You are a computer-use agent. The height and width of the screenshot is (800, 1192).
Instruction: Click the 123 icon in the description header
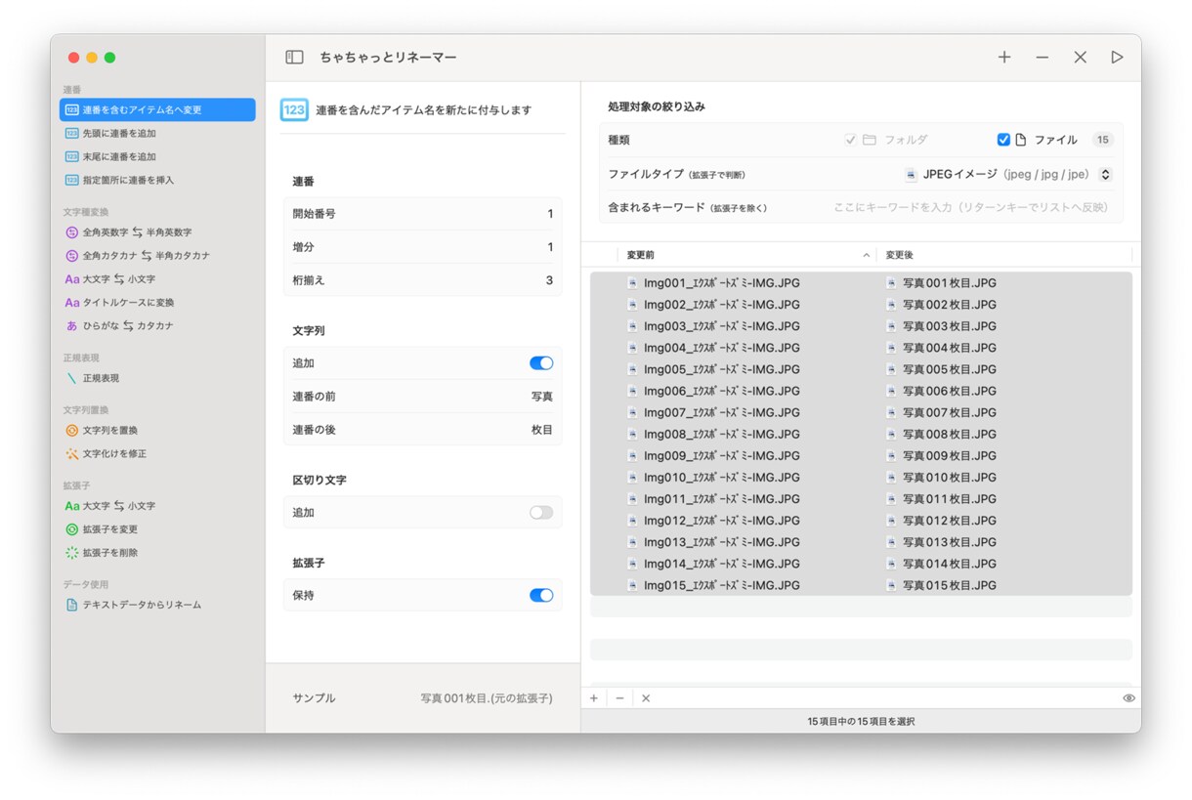pyautogui.click(x=294, y=110)
